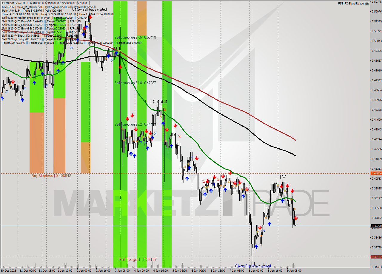
Task: Click the '3 Jan 08:00' time axis label
Action: [122, 270]
